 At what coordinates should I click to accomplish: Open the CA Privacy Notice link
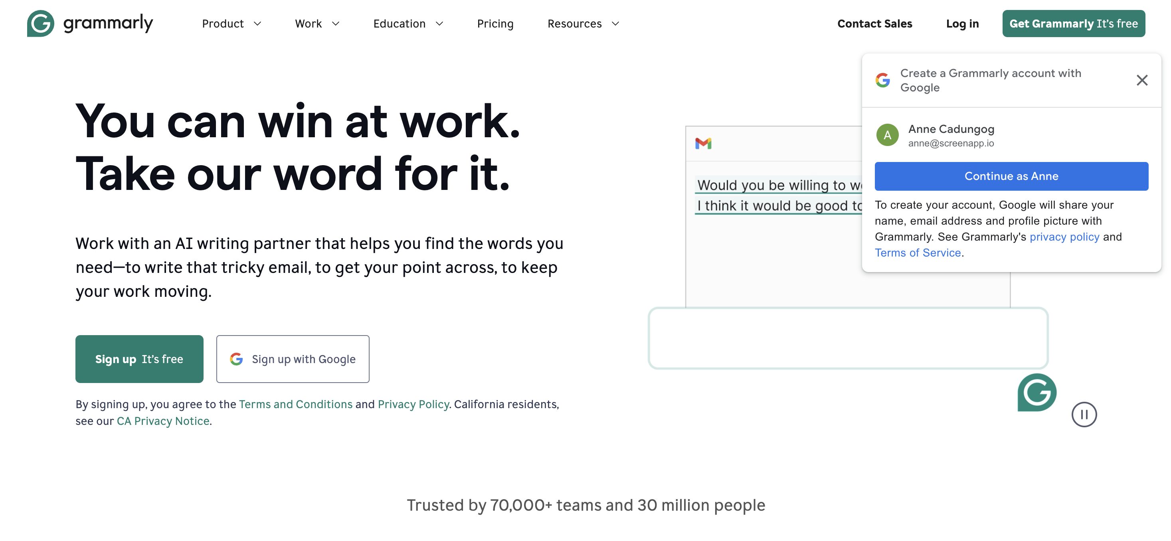point(163,421)
